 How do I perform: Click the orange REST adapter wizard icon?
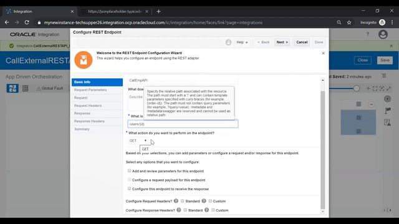coord(84,60)
